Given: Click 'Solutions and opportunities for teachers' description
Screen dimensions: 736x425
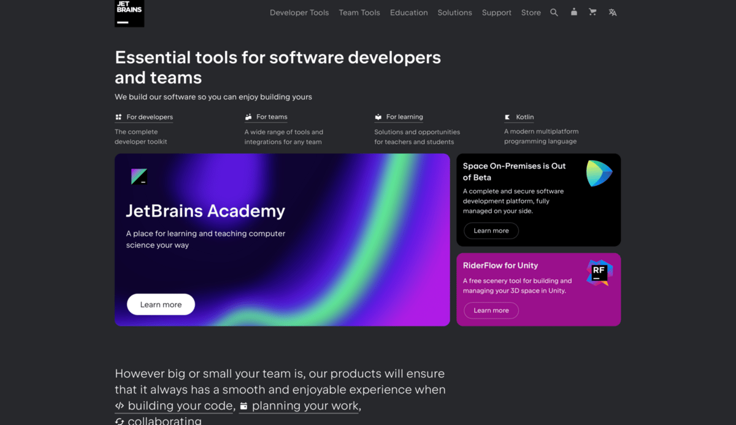Looking at the screenshot, I should (417, 137).
